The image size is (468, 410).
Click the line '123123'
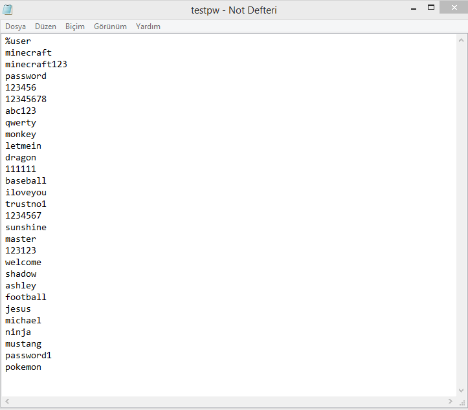click(21, 250)
